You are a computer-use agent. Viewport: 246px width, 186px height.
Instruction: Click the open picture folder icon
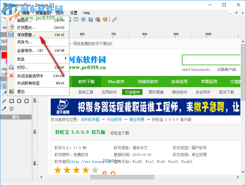(11, 28)
